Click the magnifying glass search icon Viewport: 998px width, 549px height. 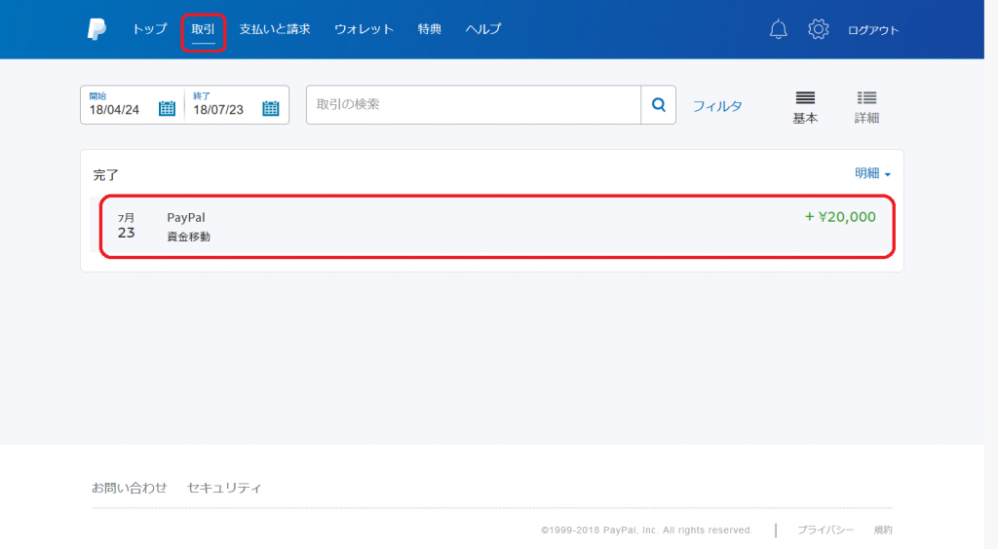[x=658, y=105]
